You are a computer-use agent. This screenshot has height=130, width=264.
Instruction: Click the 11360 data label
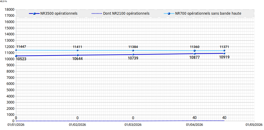(x=195, y=47)
